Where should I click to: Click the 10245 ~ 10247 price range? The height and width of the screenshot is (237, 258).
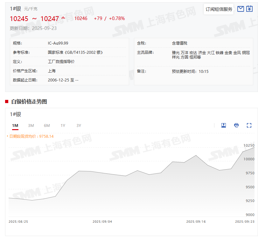point(34,19)
